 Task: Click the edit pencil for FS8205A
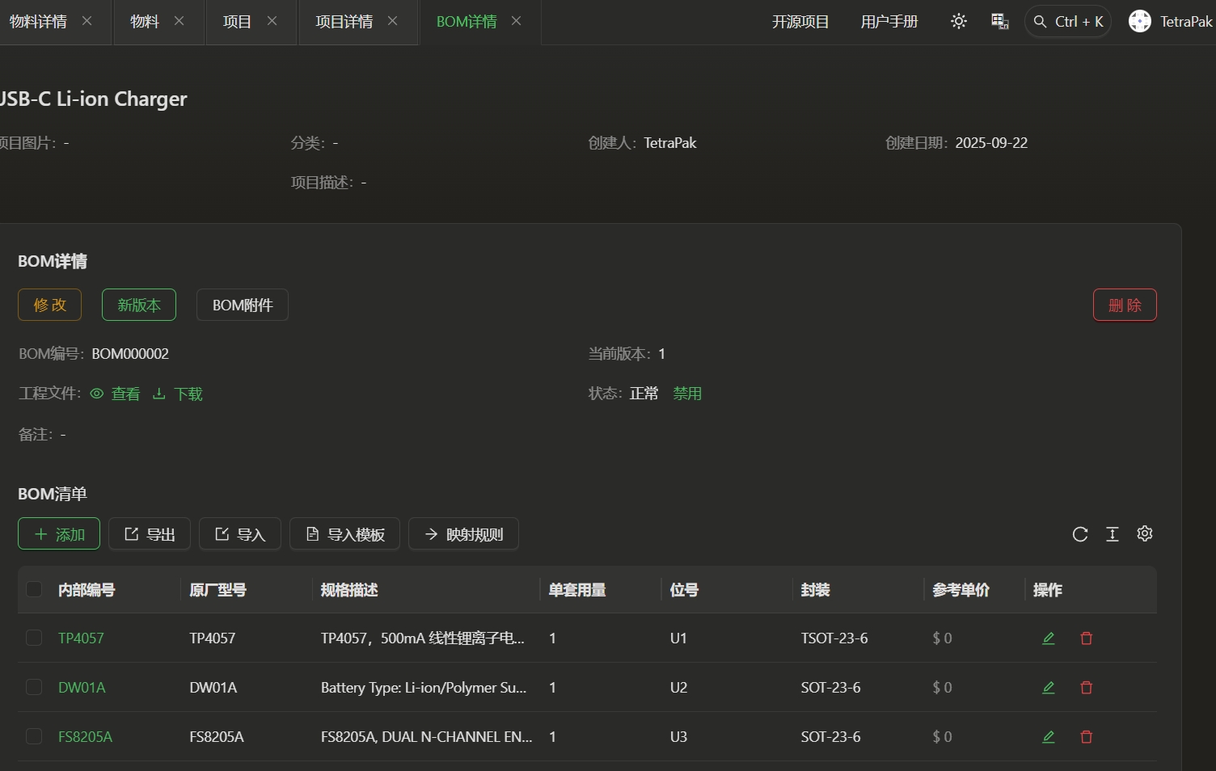1049,737
